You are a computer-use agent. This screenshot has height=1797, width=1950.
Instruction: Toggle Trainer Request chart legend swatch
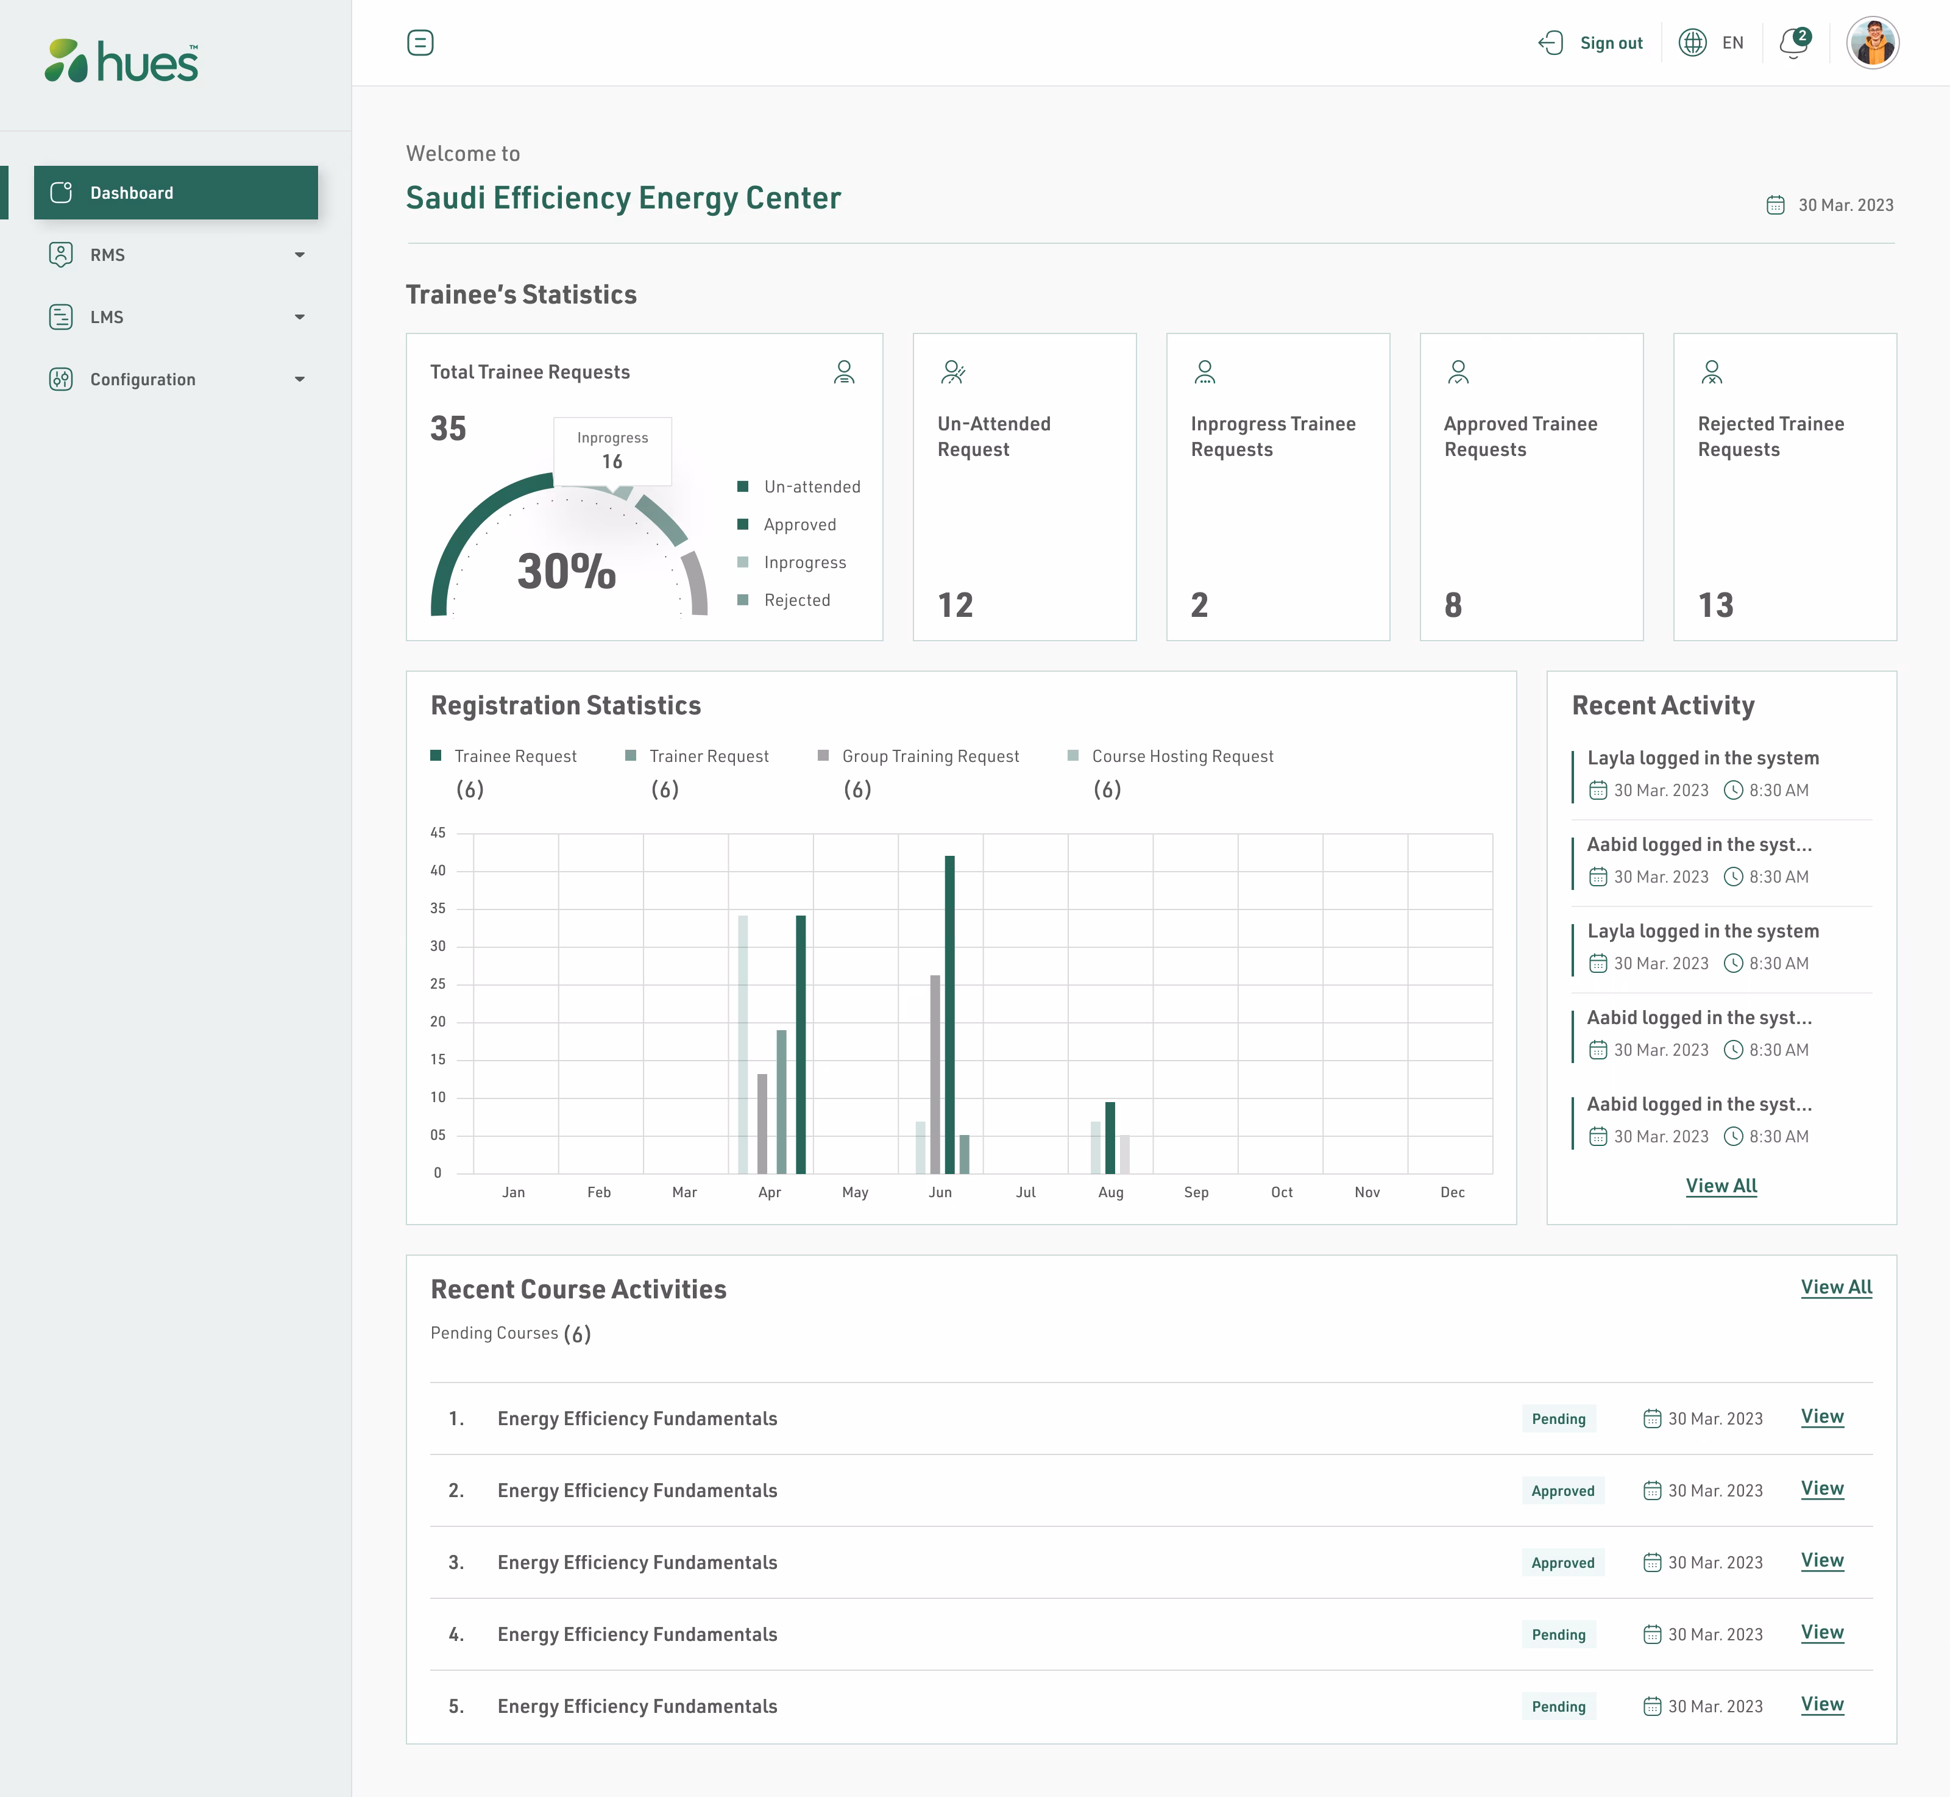pos(631,756)
